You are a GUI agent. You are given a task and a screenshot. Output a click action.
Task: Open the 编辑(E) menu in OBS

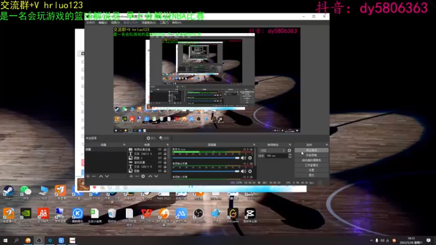pyautogui.click(x=103, y=22)
